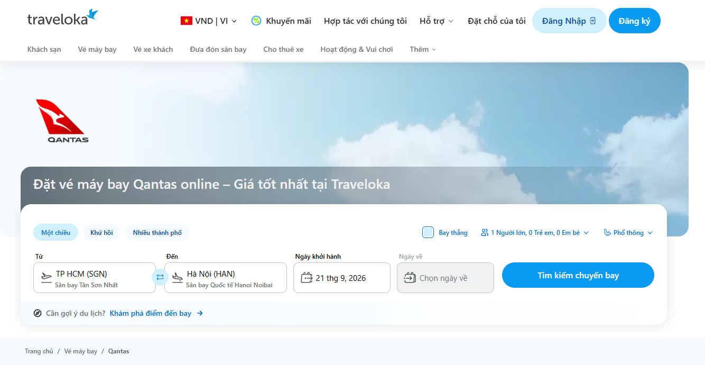Screen dimensions: 705x365
Task: Open the Hoạt động & Vui chơi tab
Action: tap(357, 49)
